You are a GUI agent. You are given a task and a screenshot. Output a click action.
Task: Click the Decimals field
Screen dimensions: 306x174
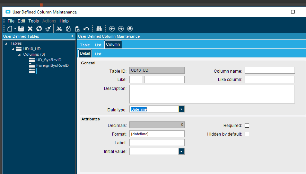[157, 125]
